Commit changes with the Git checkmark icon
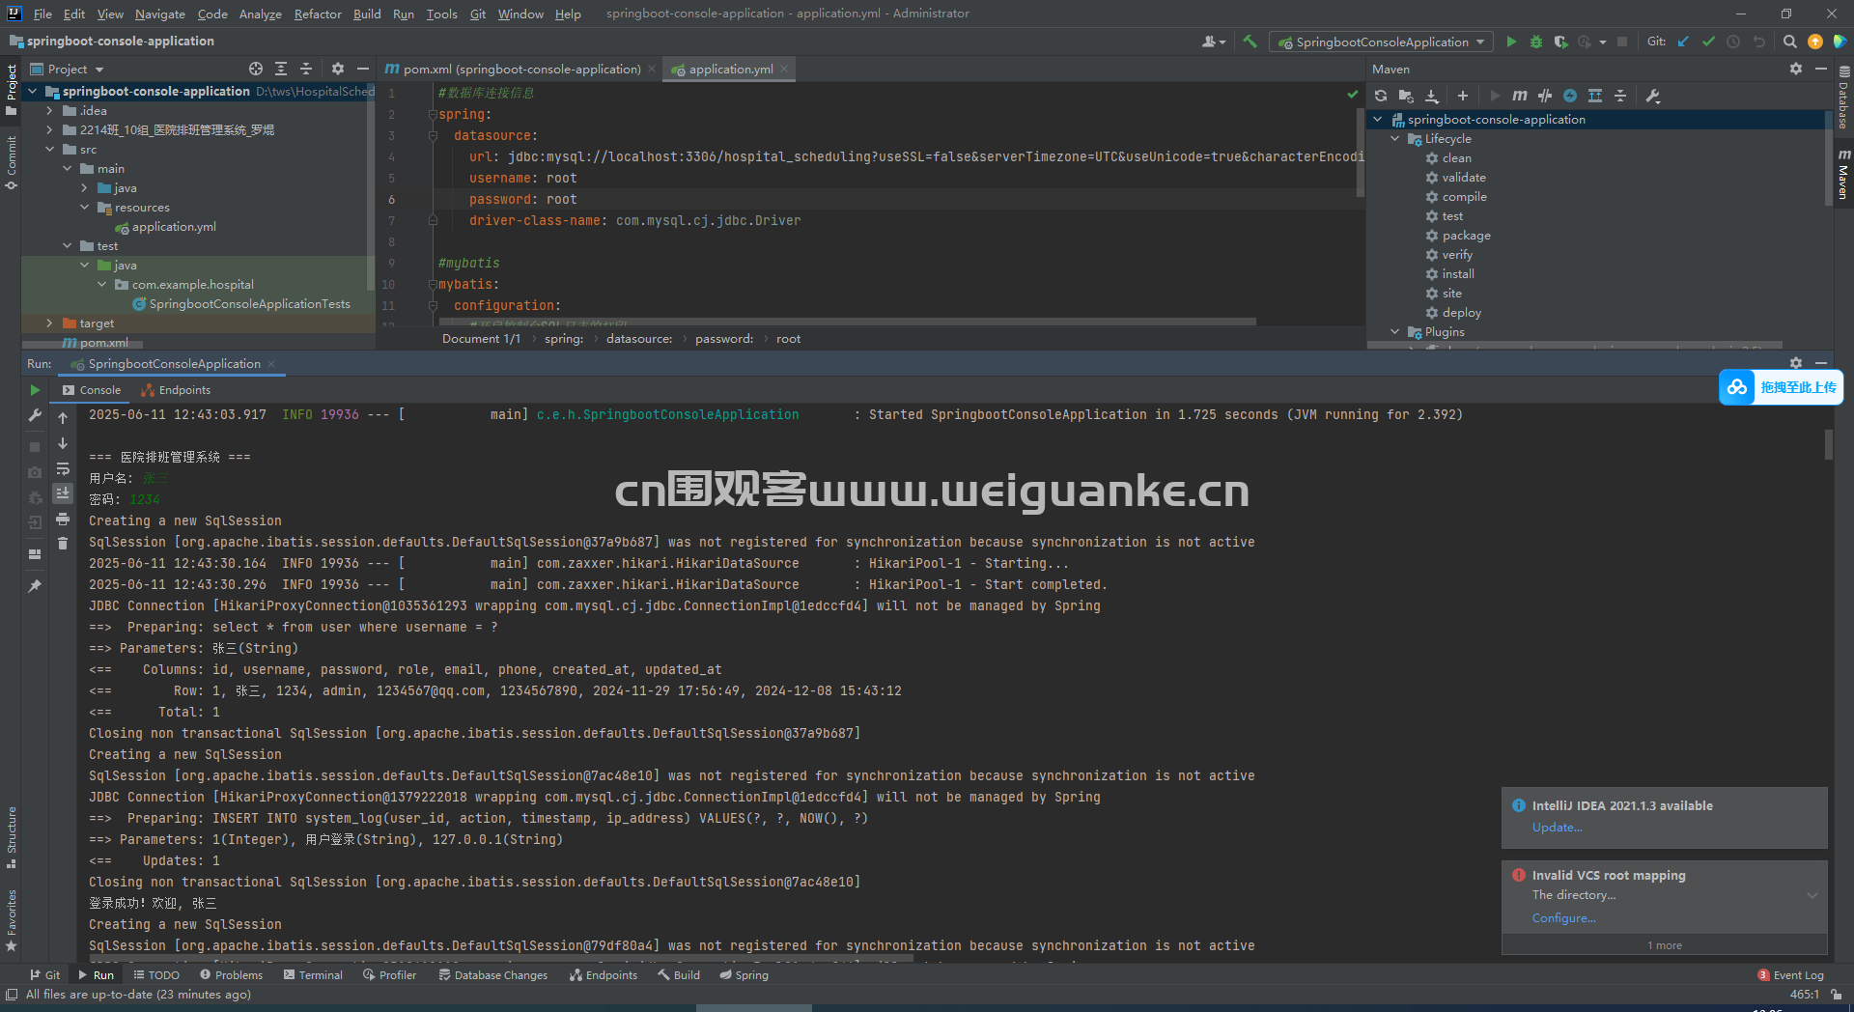The width and height of the screenshot is (1854, 1012). [x=1708, y=42]
